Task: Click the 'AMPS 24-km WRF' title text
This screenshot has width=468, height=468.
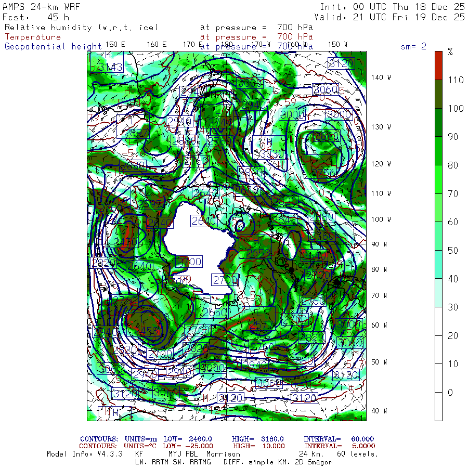Action: click(41, 7)
